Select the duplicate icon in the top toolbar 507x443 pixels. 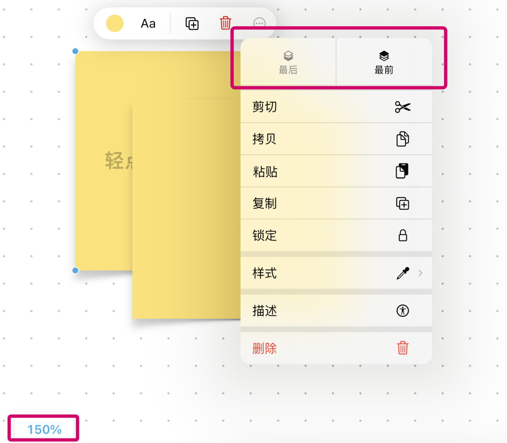click(x=192, y=23)
